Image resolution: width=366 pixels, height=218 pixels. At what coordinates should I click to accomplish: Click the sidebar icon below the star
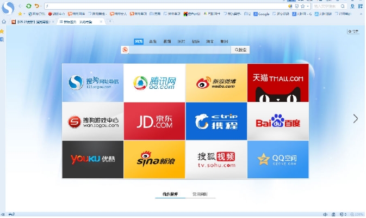(x=2, y=40)
